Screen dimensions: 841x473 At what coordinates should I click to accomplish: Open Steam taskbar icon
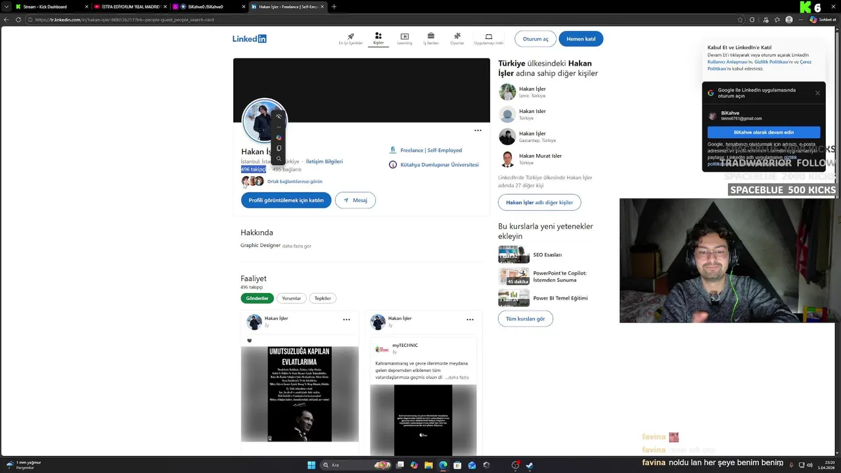point(530,465)
